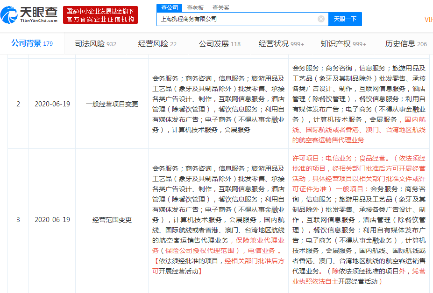This screenshot has width=433, height=293.
Task: Switch to the 查老板 search tab
Action: 195,7
